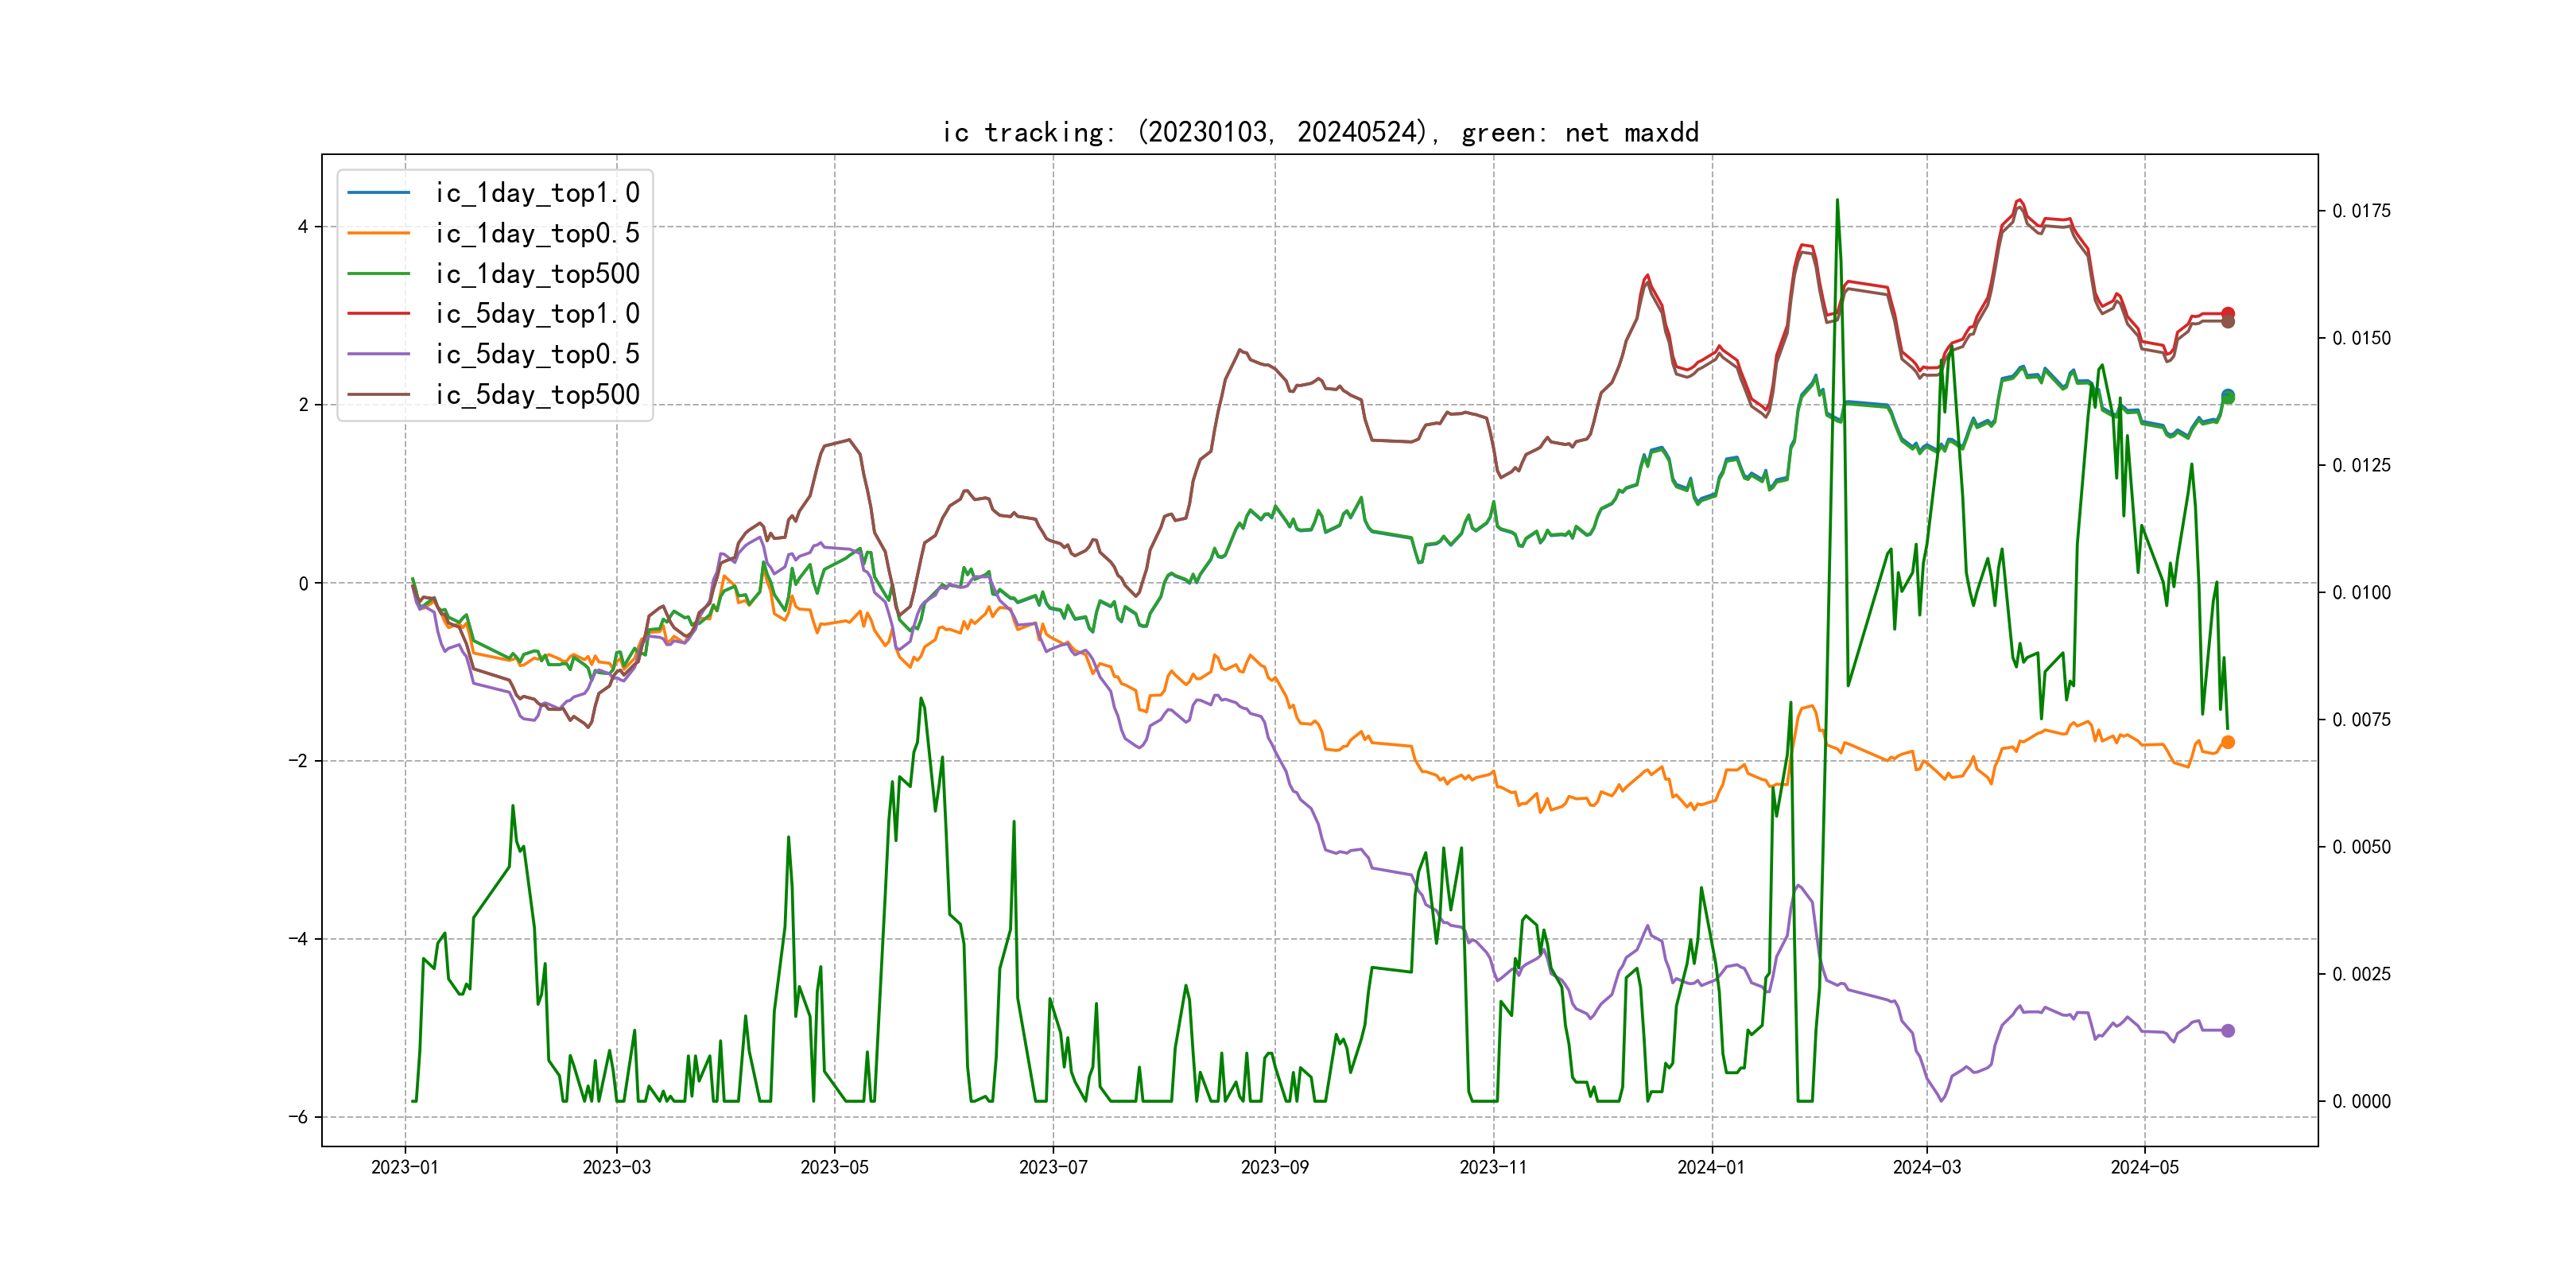
Task: Click the purple endpoint dot marker
Action: click(2227, 1030)
